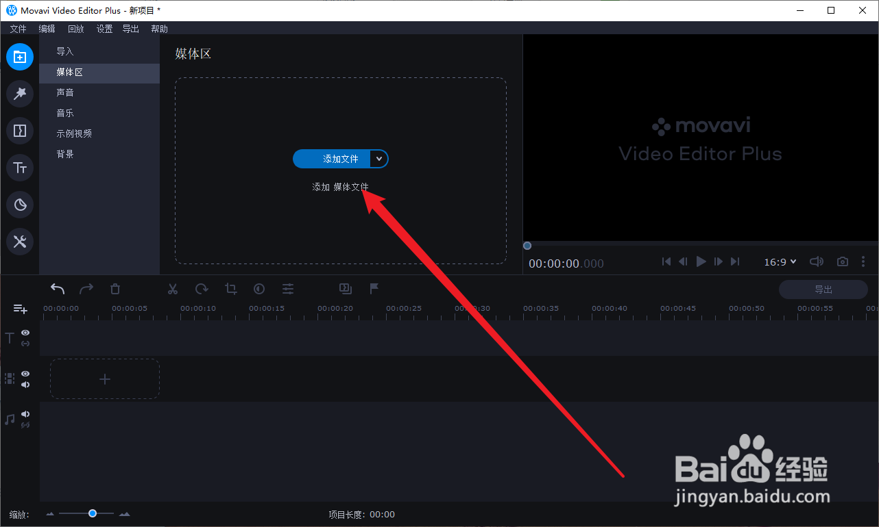
Task: Click the zoom out mountain icon
Action: pyautogui.click(x=50, y=514)
